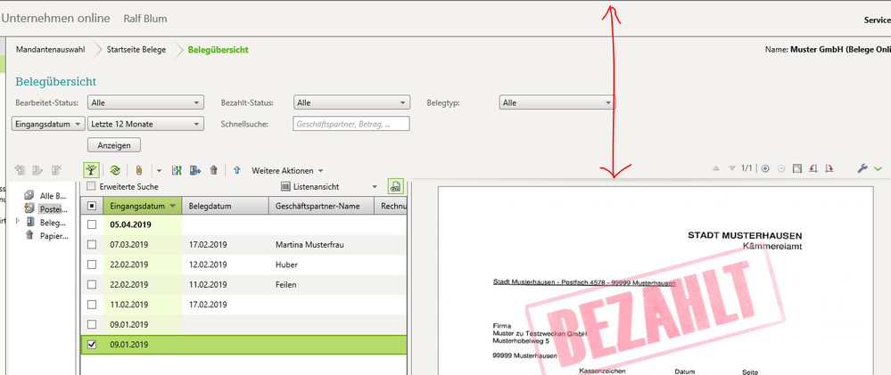Click the paperclip attachment icon
891x375 pixels.
pos(139,169)
